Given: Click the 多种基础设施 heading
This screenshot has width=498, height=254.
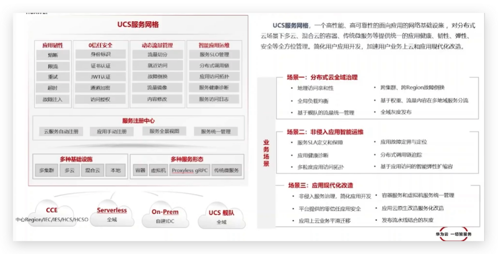Looking at the screenshot, I should pyautogui.click(x=76, y=159).
